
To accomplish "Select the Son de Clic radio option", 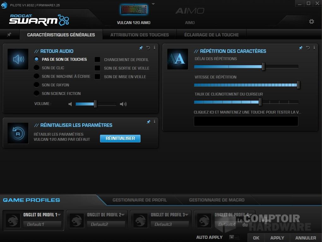I will (x=36, y=68).
